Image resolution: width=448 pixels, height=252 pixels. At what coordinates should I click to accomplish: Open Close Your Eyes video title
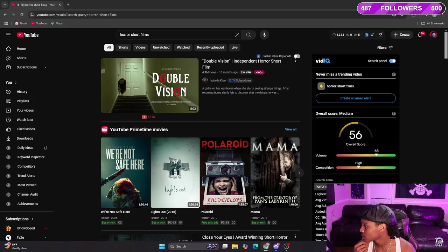[245, 237]
